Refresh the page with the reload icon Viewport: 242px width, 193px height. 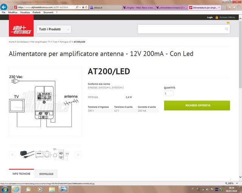(86, 7)
